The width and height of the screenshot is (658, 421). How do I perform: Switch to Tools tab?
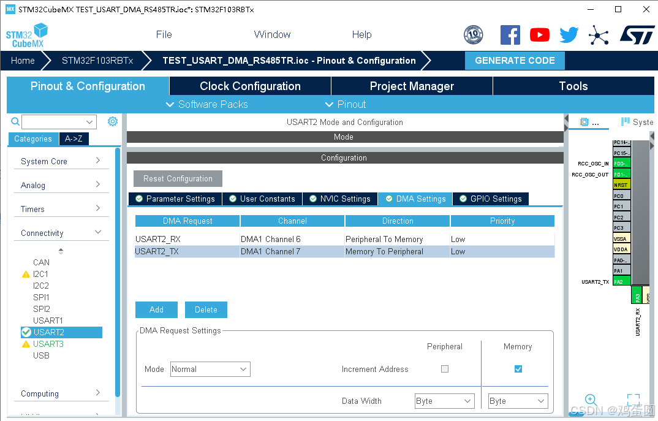pyautogui.click(x=573, y=86)
